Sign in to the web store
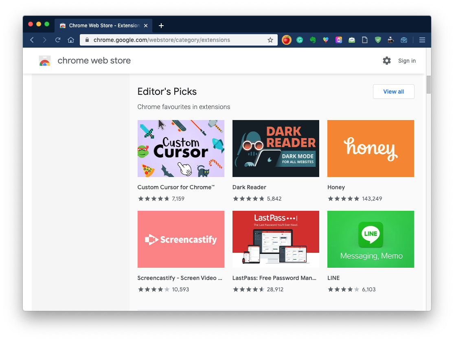454x341 pixels. click(407, 61)
